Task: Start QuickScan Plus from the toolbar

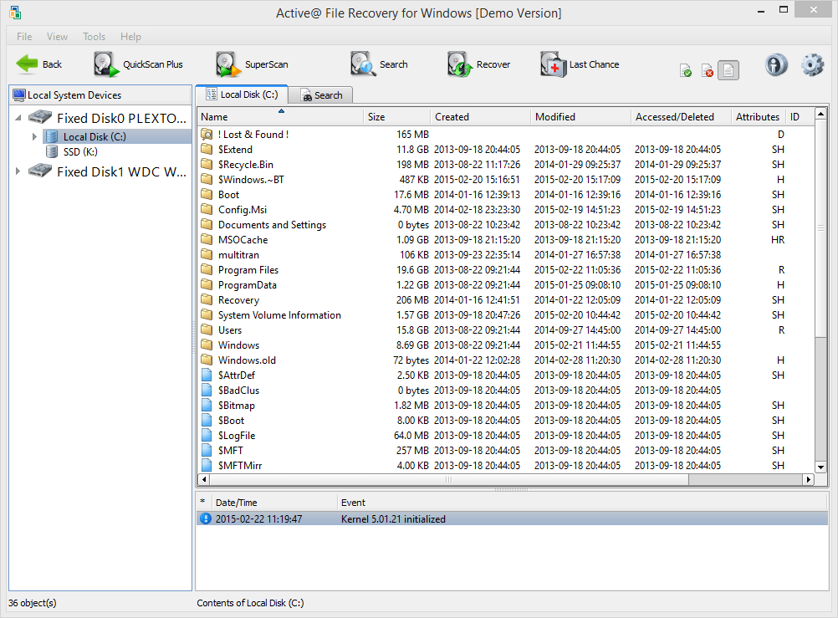Action: click(x=138, y=64)
